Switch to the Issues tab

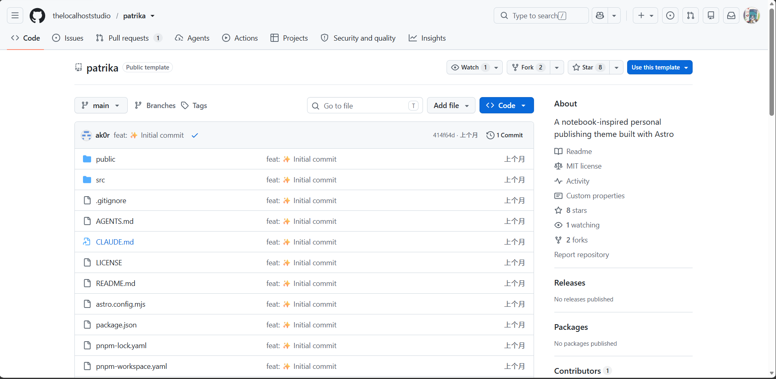68,38
